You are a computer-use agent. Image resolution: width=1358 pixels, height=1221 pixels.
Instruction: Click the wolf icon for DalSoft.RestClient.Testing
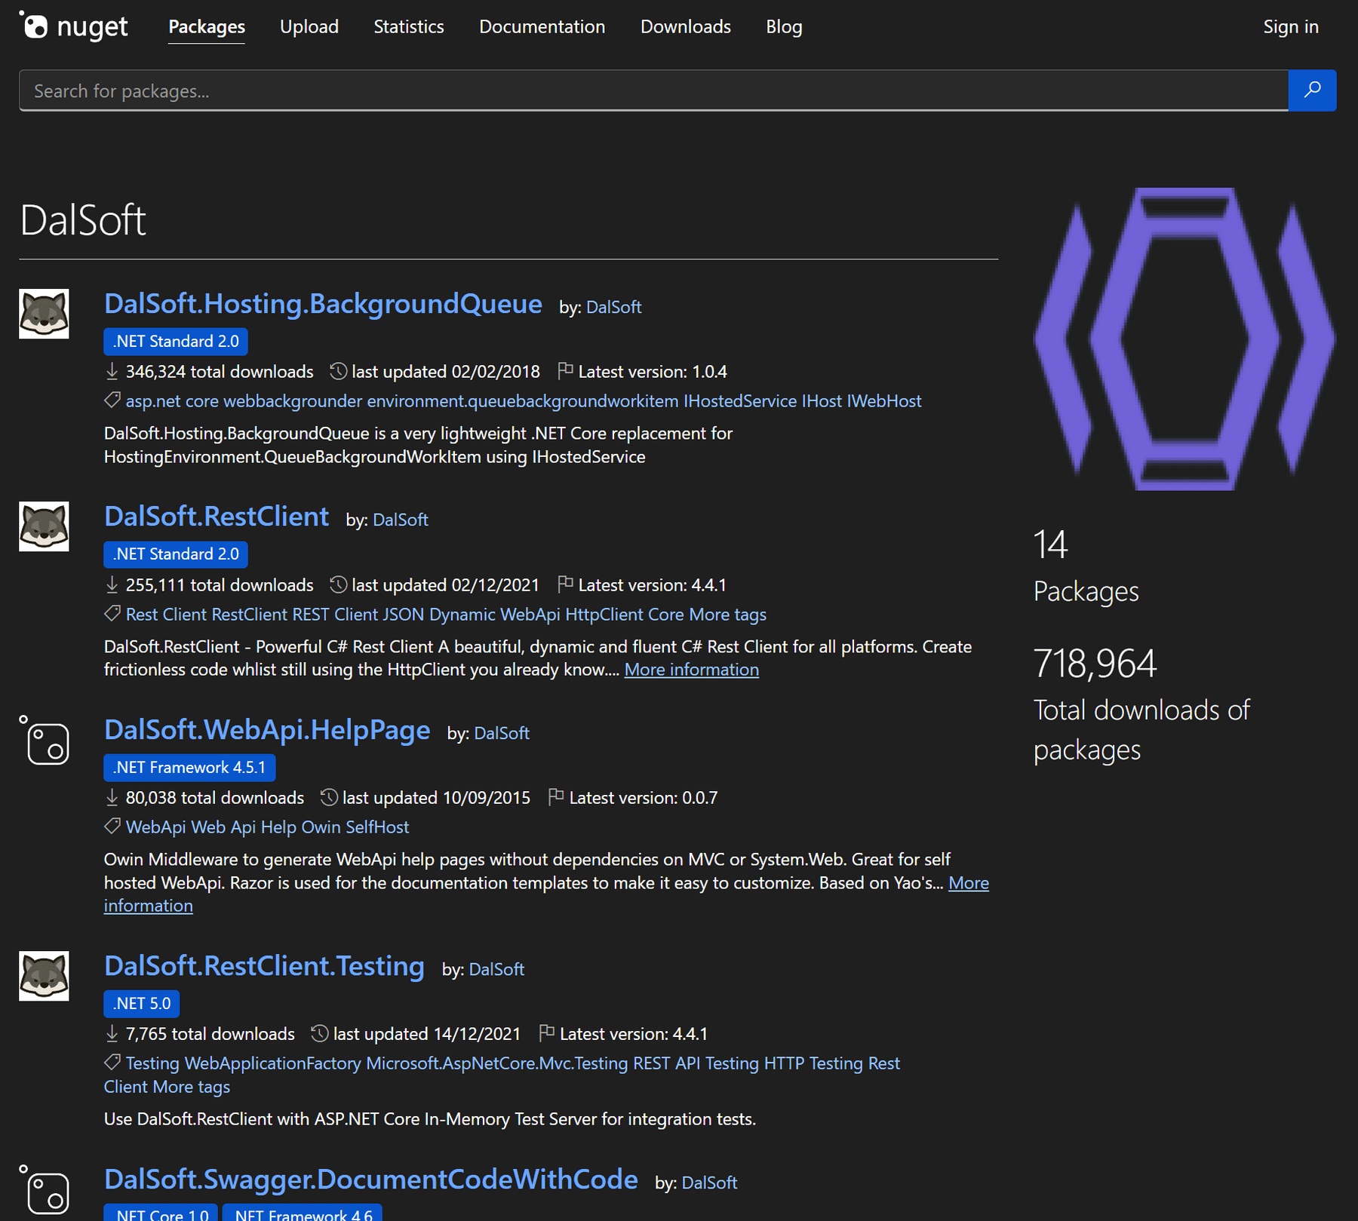point(43,975)
